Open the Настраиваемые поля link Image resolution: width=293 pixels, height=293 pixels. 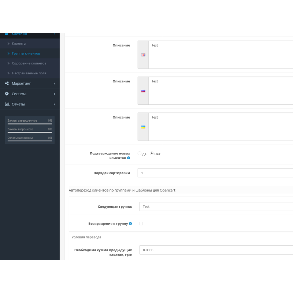click(29, 73)
